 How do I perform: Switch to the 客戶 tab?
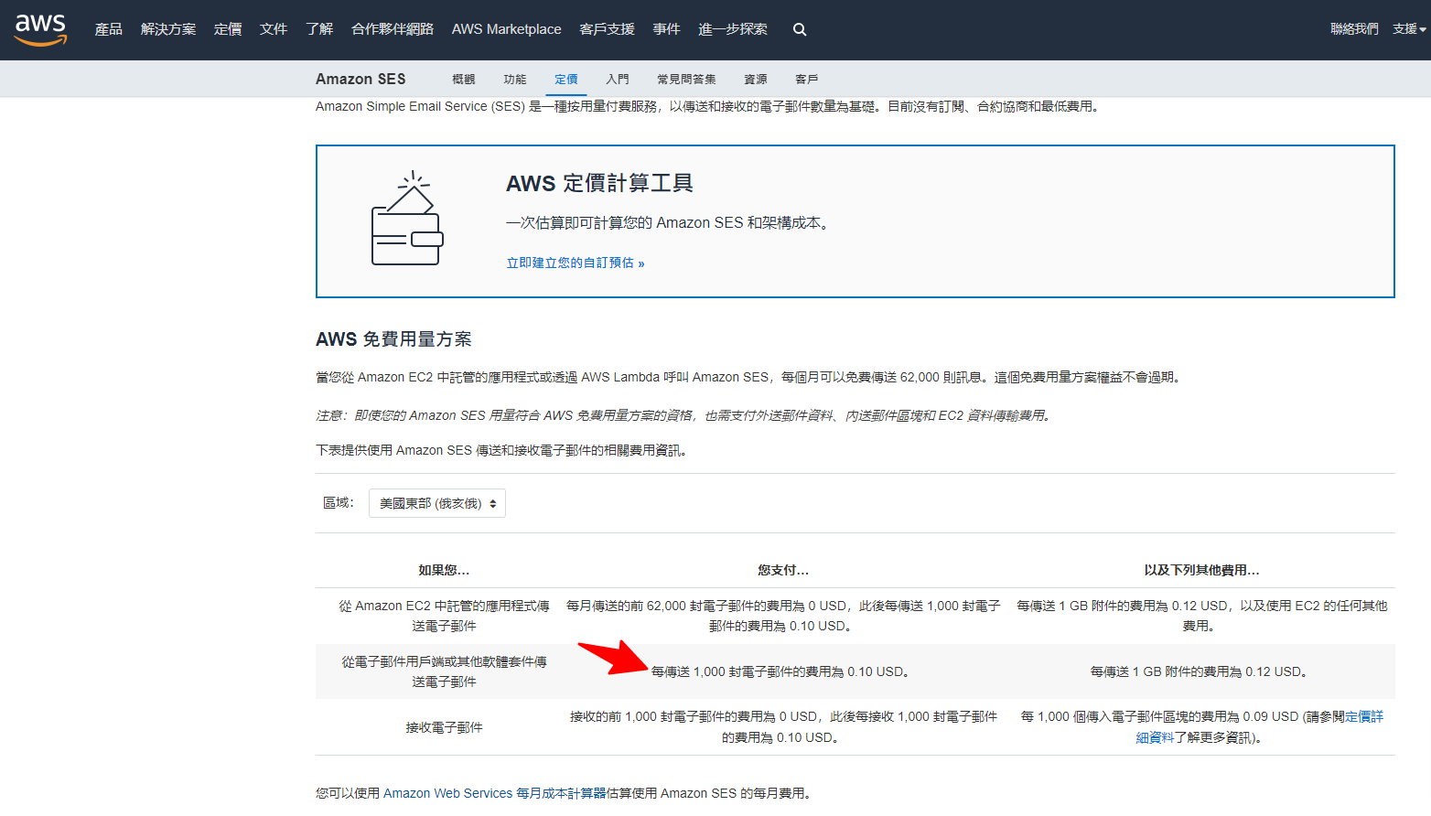click(807, 80)
